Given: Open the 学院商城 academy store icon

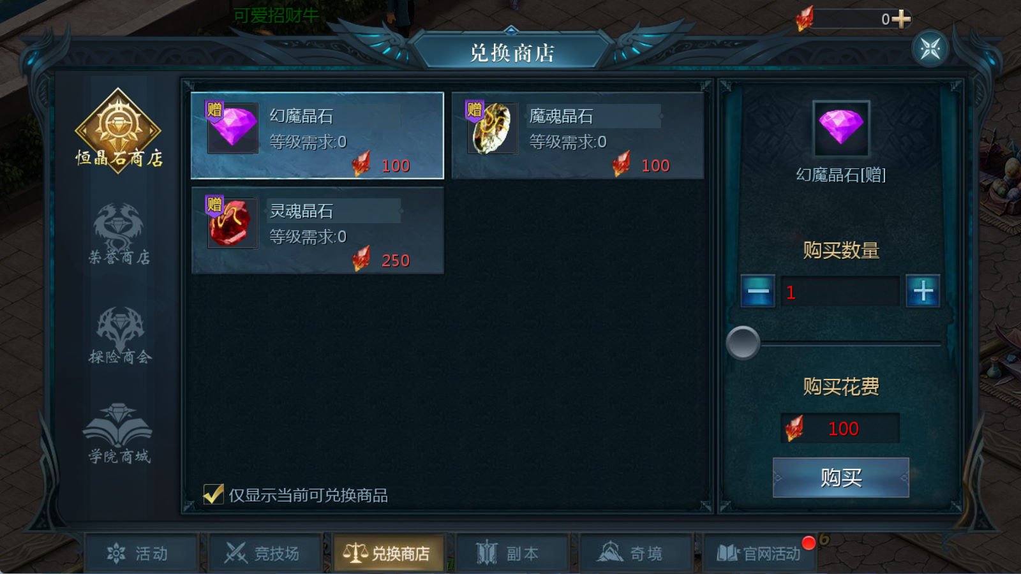Looking at the screenshot, I should tap(118, 434).
